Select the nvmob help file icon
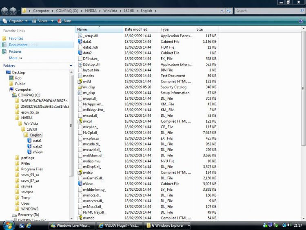The width and height of the screenshot is (306, 230). [80, 218]
